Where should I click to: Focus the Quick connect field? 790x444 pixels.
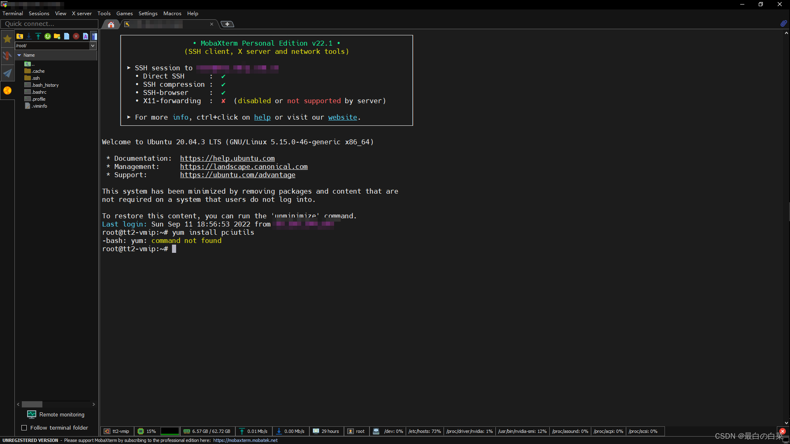(49, 24)
